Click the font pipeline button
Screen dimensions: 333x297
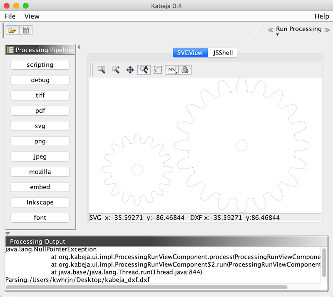tap(40, 218)
